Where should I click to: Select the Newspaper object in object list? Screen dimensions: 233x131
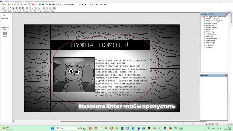coord(5,17)
